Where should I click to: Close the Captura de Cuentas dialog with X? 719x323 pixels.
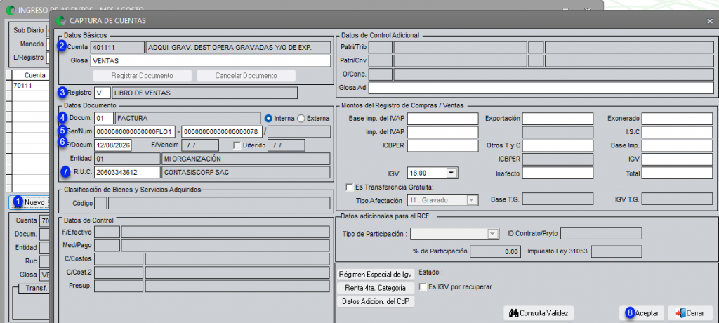pyautogui.click(x=710, y=20)
